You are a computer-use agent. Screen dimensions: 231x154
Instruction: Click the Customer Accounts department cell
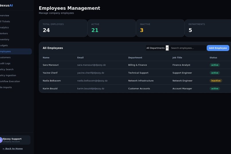point(139,89)
